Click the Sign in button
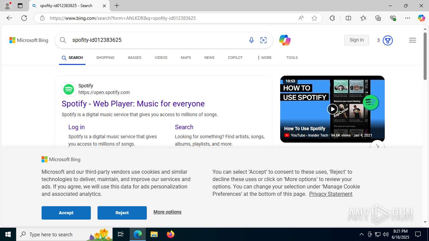The width and height of the screenshot is (429, 241). tap(356, 40)
